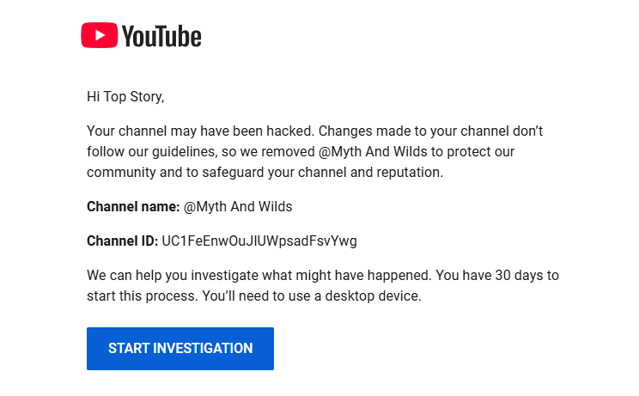This screenshot has height=396, width=639.
Task: Click the greeting 'Hi Top Story,'
Action: click(x=125, y=97)
